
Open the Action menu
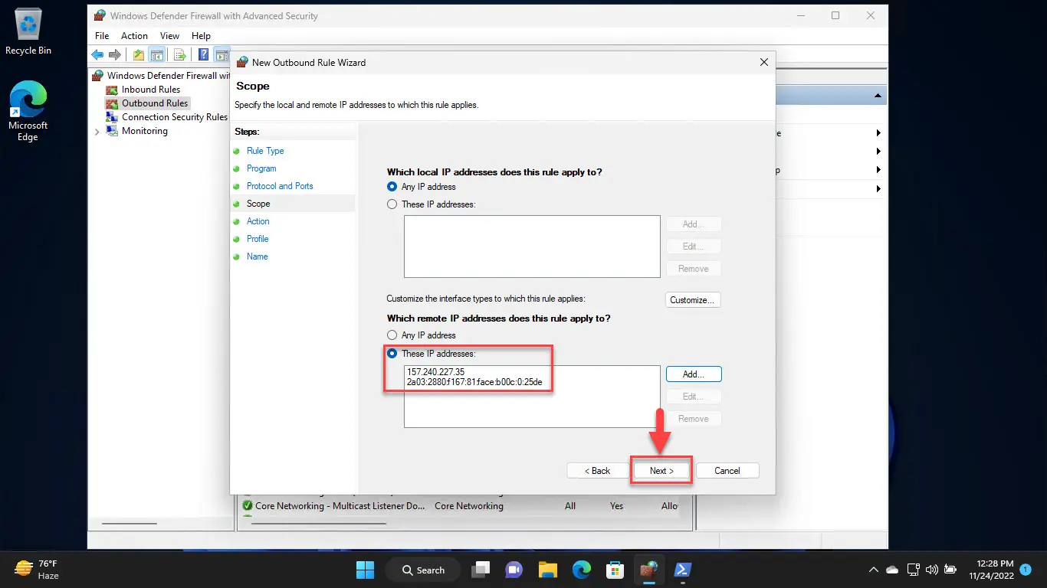click(134, 36)
